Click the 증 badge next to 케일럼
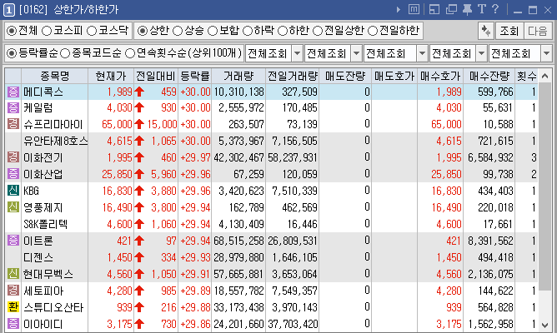The height and width of the screenshot is (333, 557). coord(13,107)
